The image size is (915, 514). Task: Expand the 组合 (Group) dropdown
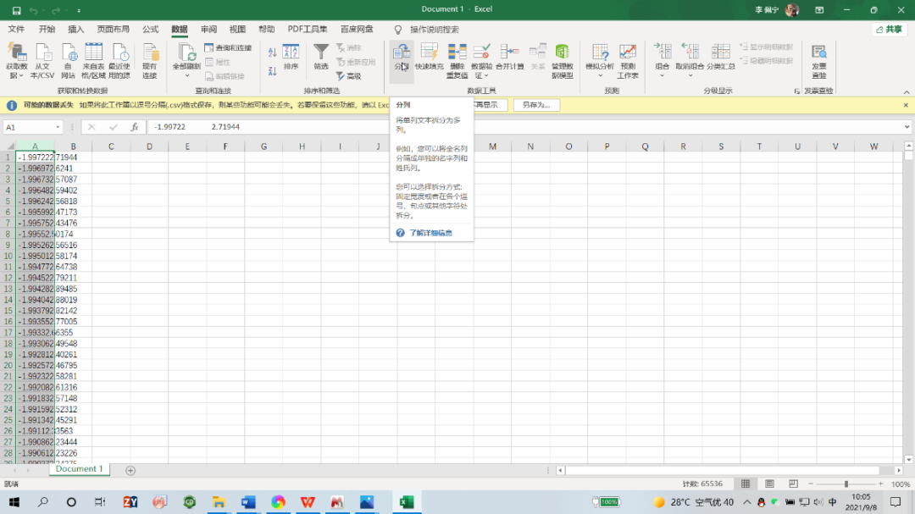click(662, 76)
